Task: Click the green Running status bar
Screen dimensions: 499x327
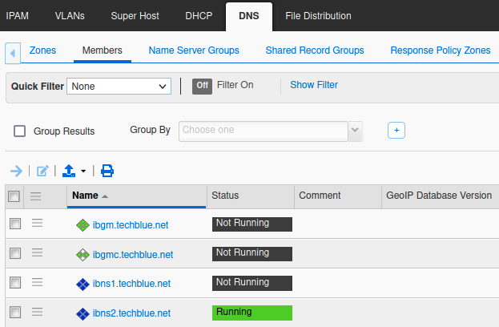Action: tap(252, 313)
